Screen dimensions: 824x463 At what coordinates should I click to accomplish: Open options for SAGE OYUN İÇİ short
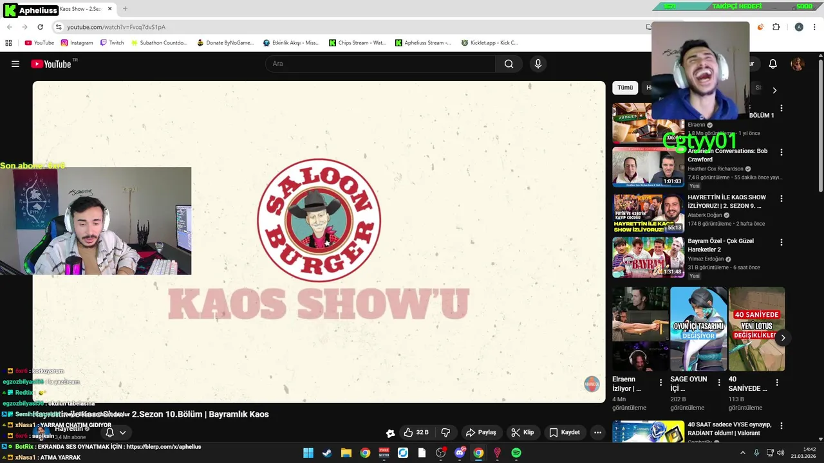pos(719,383)
